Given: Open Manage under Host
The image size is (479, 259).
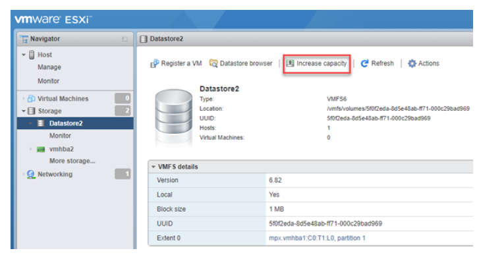Looking at the screenshot, I should click(x=49, y=67).
